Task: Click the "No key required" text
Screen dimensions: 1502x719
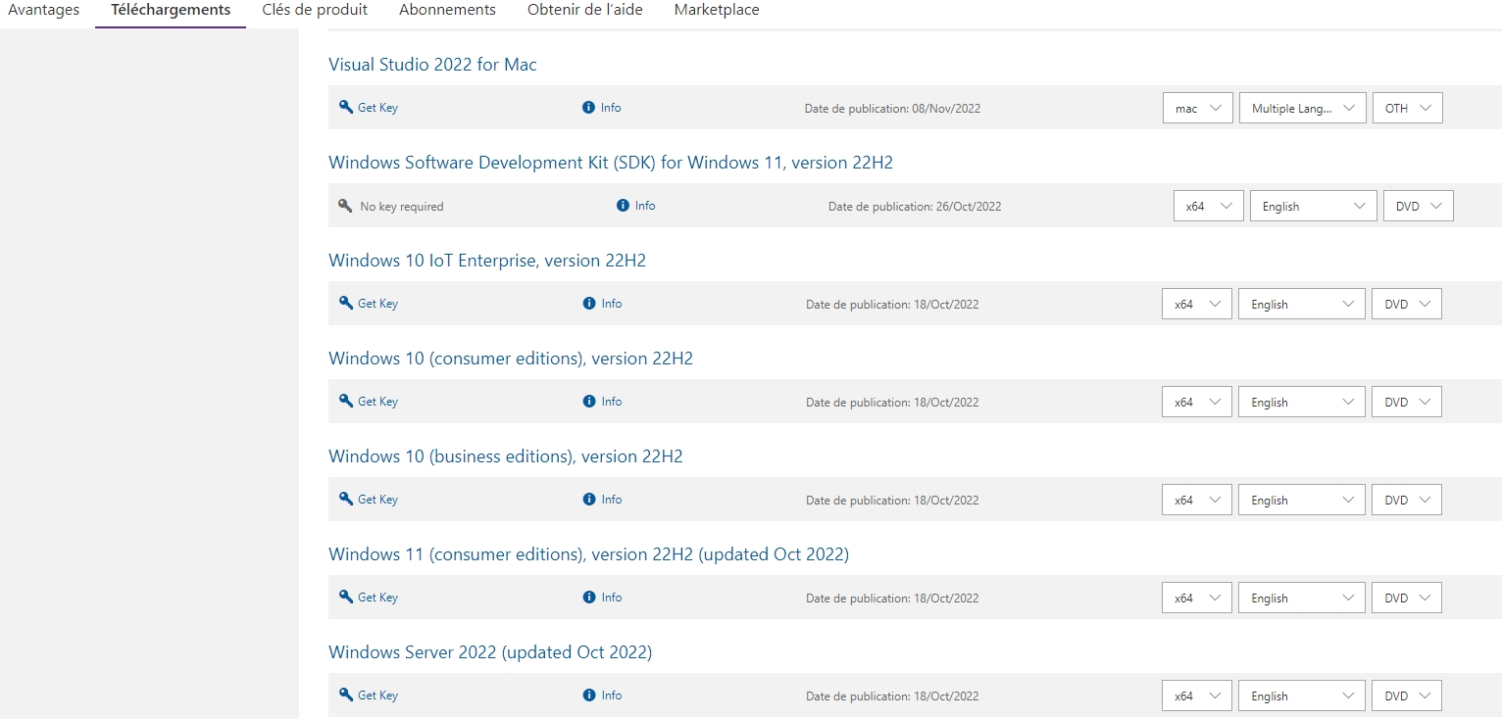Action: [x=402, y=207]
